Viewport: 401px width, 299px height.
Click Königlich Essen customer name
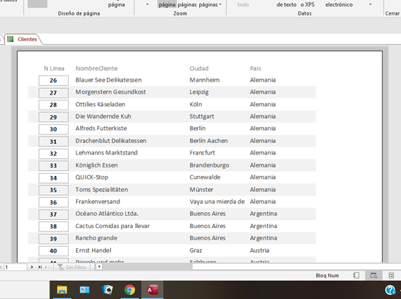tap(96, 165)
